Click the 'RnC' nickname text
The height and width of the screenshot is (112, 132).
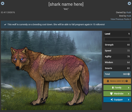tap(66, 9)
